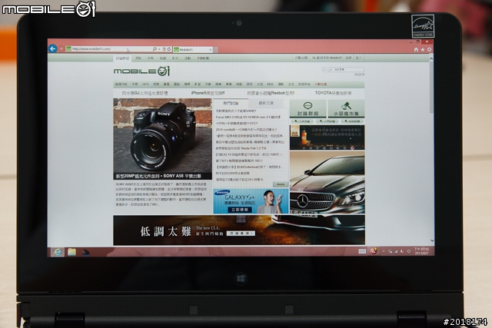This screenshot has height=328, width=492.
Task: Open the Favorites star icon
Action: click(423, 49)
